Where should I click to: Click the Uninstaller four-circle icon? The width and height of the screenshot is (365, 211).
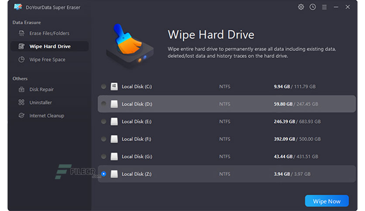point(21,102)
